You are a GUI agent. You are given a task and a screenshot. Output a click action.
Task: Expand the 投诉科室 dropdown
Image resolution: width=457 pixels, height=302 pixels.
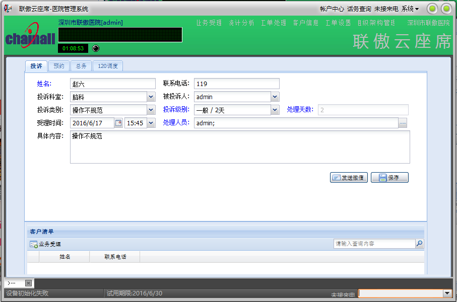151,97
